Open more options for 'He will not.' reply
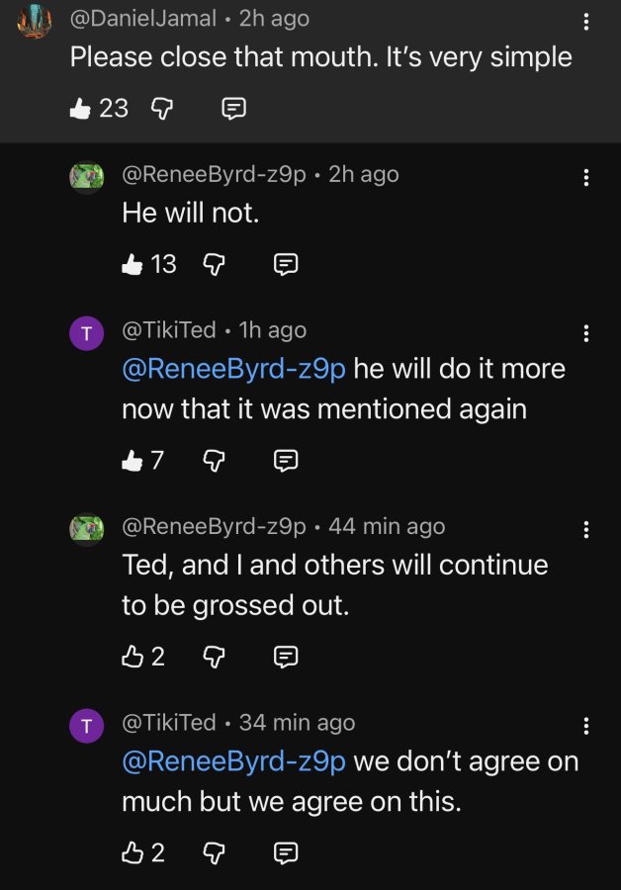 point(585,178)
